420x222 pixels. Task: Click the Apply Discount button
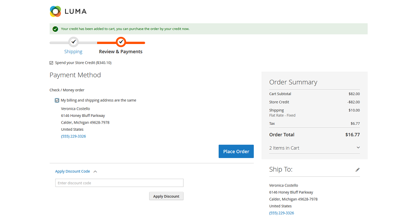coord(166,196)
